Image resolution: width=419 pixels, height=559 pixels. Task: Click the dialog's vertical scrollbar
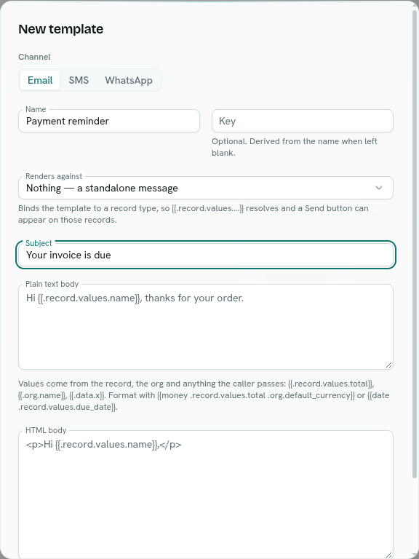click(x=415, y=245)
